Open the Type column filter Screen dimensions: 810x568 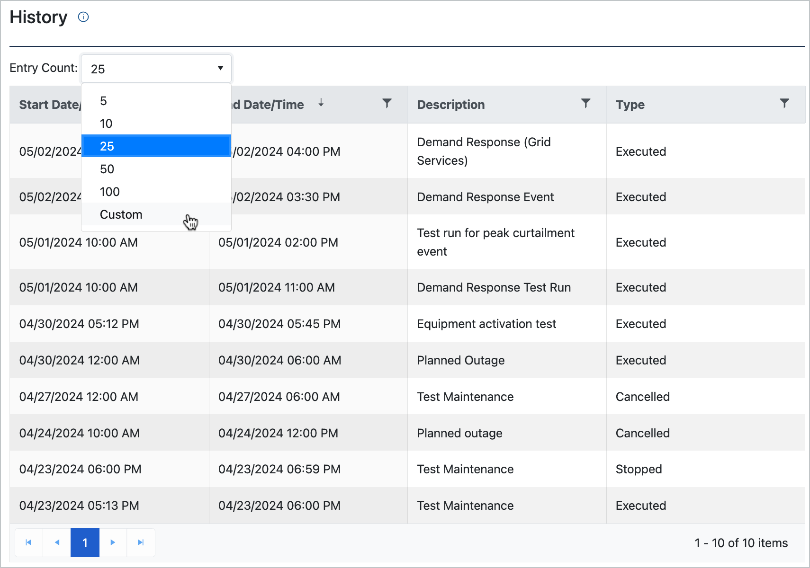pyautogui.click(x=784, y=104)
